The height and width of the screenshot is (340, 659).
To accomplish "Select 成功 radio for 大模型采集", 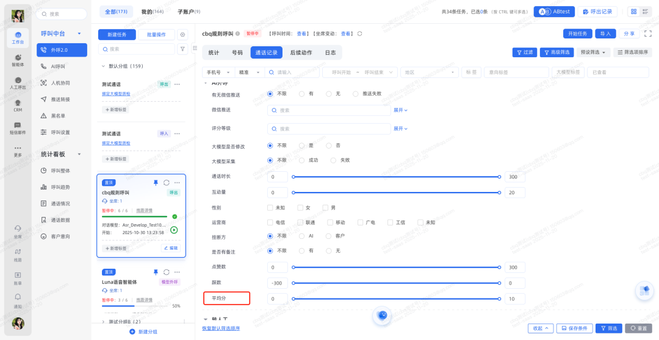I will tap(301, 160).
